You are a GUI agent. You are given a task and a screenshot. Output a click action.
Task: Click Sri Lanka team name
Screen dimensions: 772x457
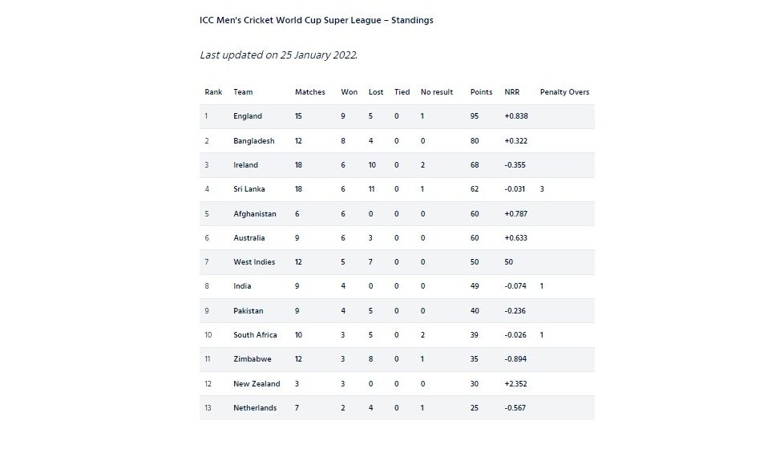[249, 189]
